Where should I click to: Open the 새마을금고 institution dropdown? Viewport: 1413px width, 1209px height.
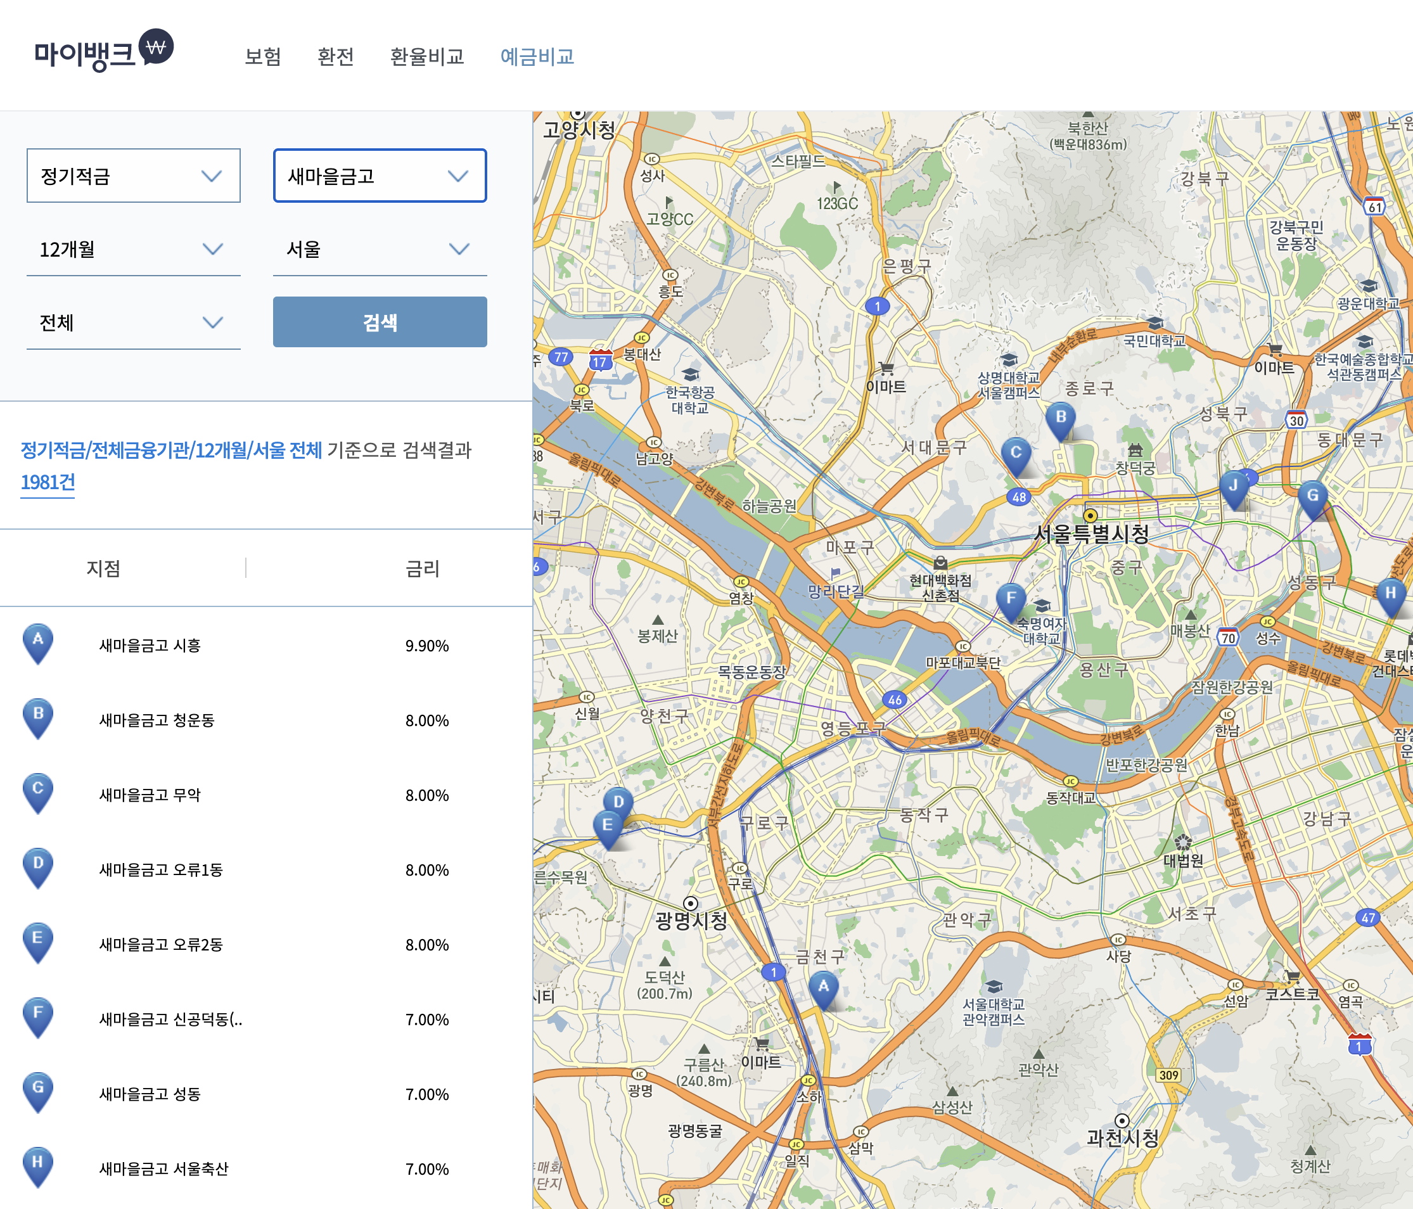[378, 177]
